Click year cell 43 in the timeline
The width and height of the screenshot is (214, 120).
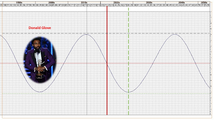point(177,5)
